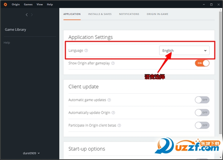Open the Help menu in menu bar
The width and height of the screenshot is (223, 160).
(50, 4)
